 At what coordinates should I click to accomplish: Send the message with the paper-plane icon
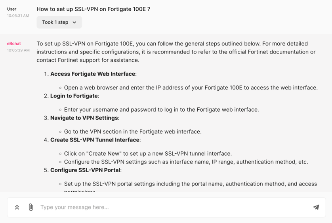coord(316,207)
